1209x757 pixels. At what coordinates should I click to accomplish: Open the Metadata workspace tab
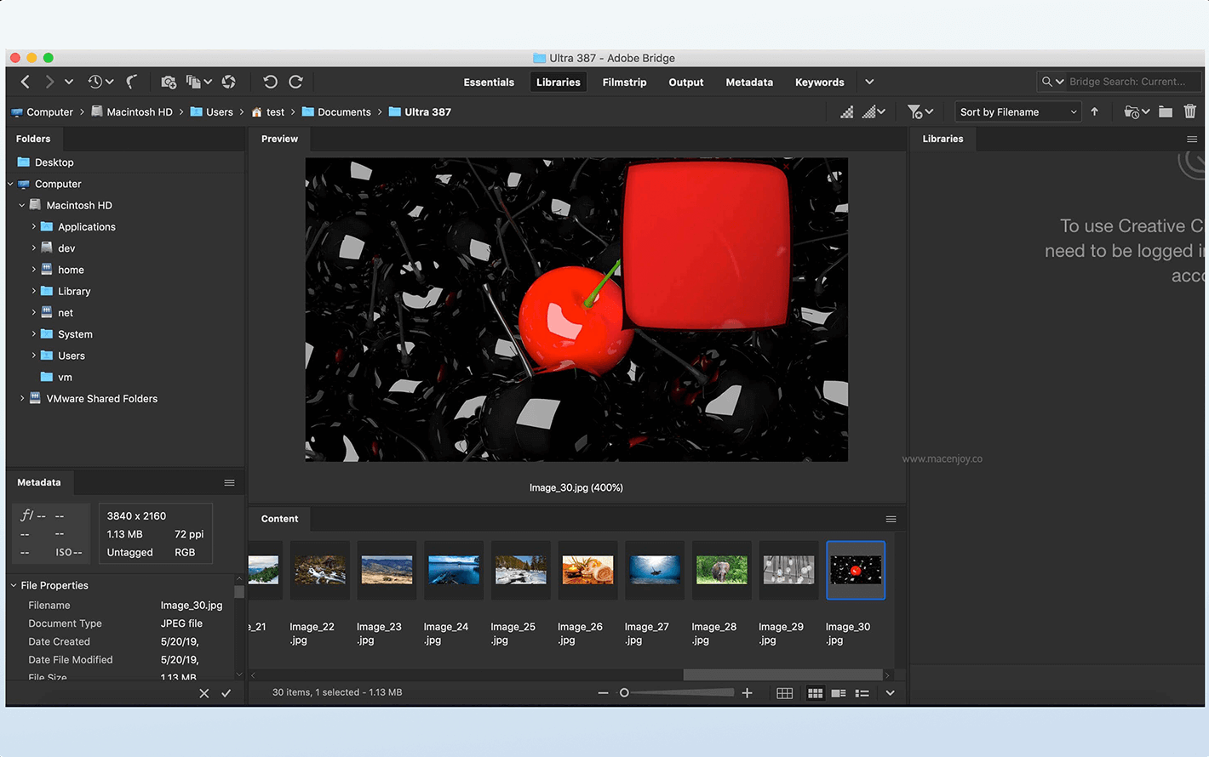coord(749,83)
